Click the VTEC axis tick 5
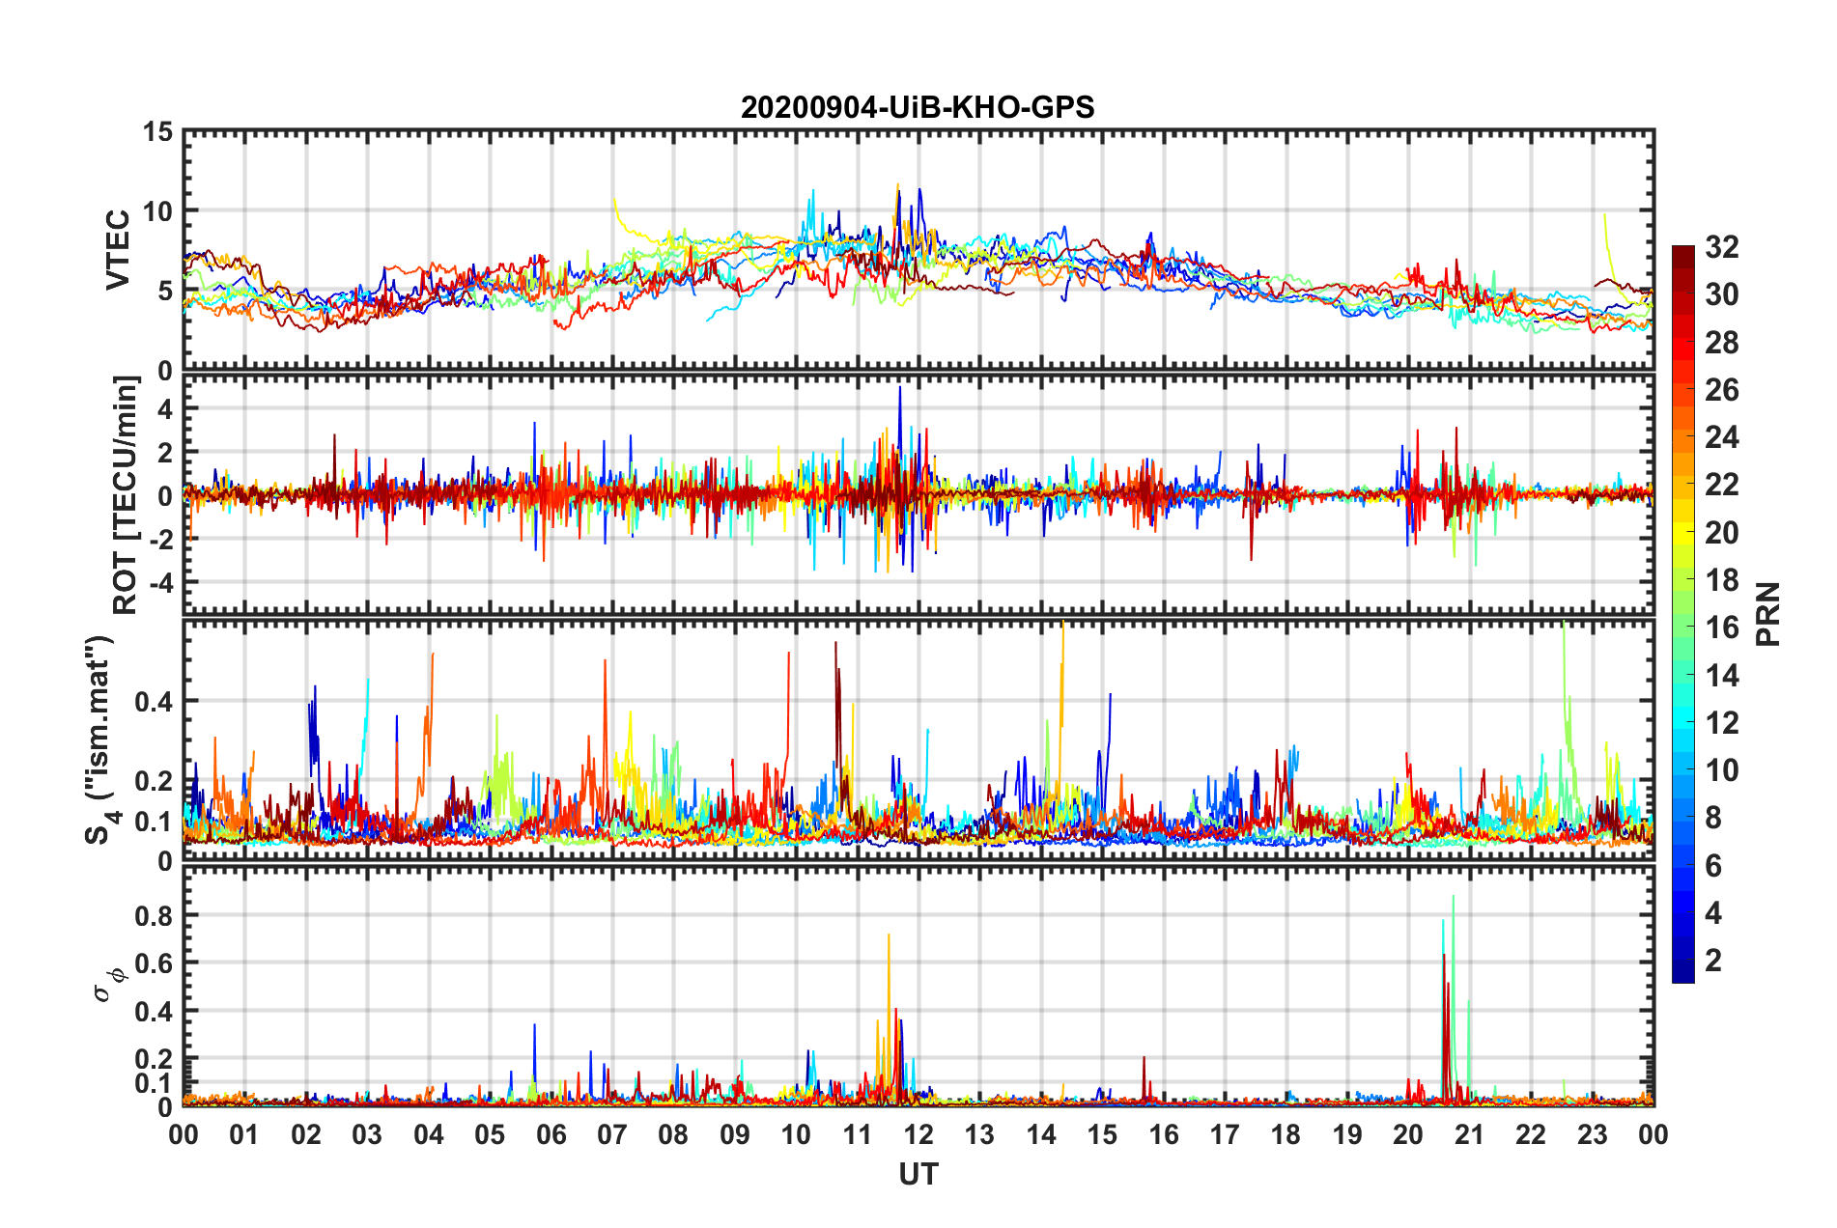This screenshot has width=1837, height=1228. point(165,292)
